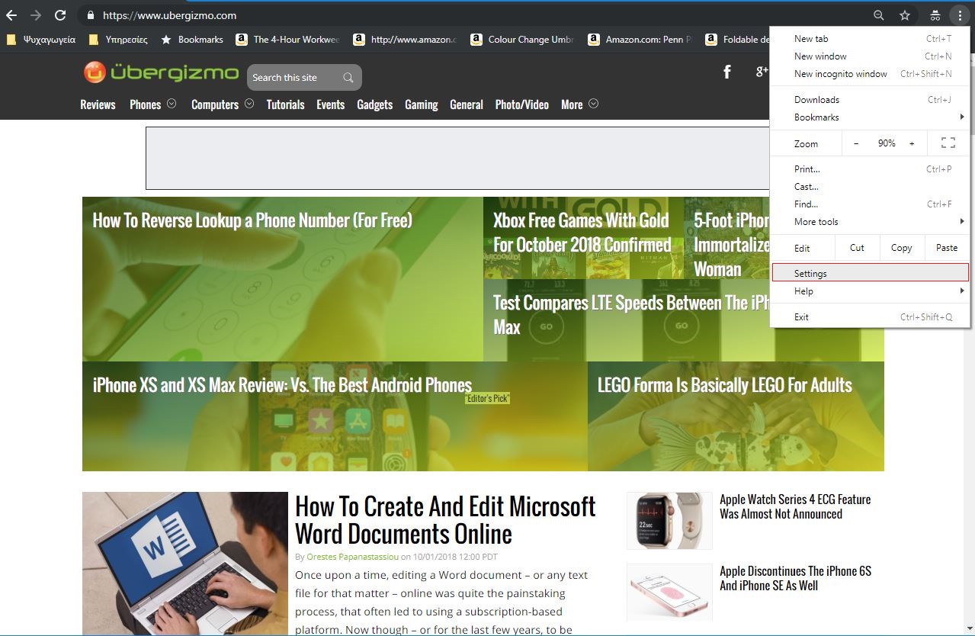This screenshot has width=975, height=636.
Task: Open Downloads from the Chrome menu
Action: click(x=870, y=100)
